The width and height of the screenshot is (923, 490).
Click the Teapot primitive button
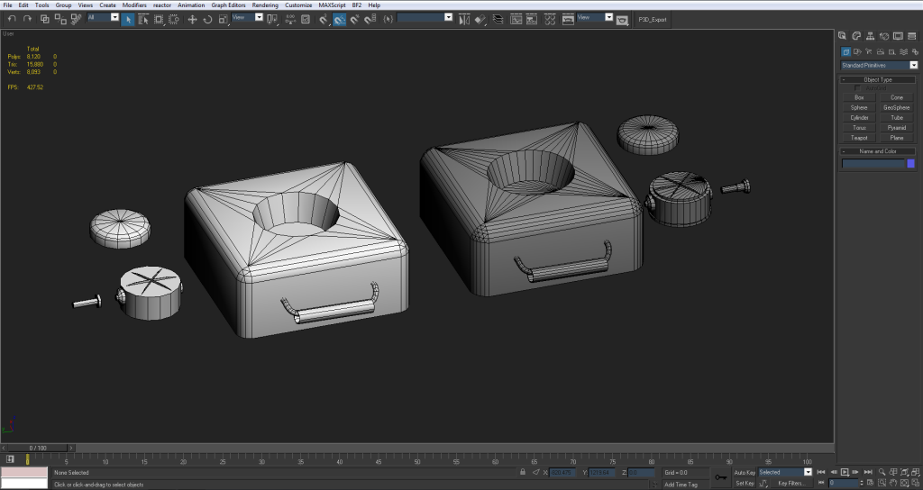pyautogui.click(x=859, y=138)
